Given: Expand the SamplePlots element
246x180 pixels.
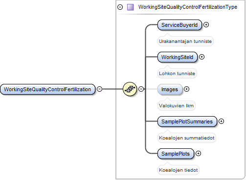Looking at the screenshot, I should [198, 153].
